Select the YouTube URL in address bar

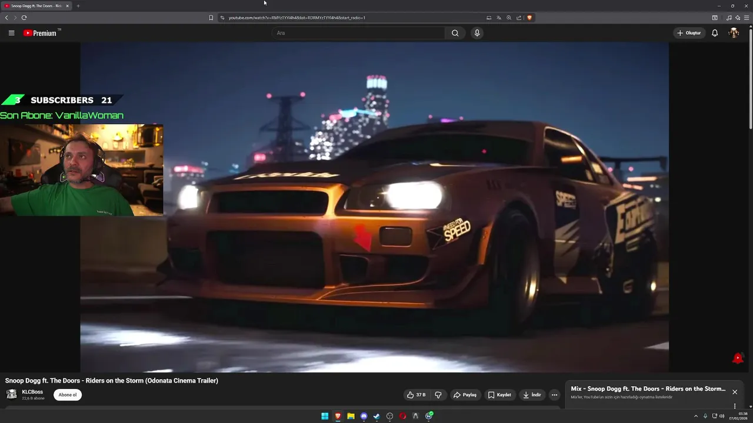coord(297,18)
